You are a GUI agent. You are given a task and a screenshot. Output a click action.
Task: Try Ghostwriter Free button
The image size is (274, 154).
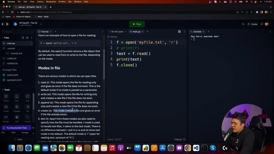16,128
